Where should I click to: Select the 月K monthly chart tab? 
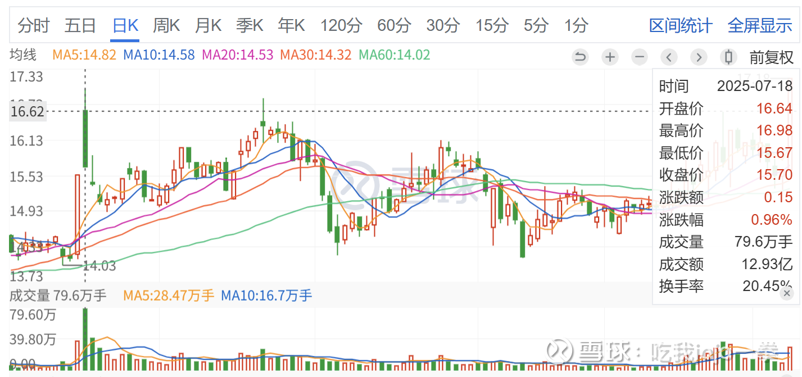pos(208,25)
